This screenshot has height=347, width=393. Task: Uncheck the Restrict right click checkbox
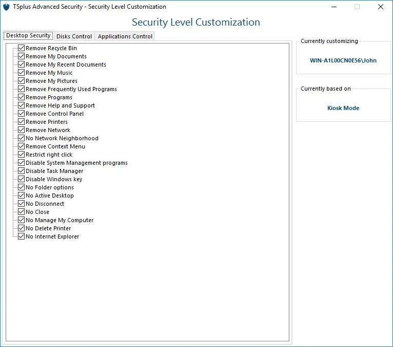click(x=22, y=154)
